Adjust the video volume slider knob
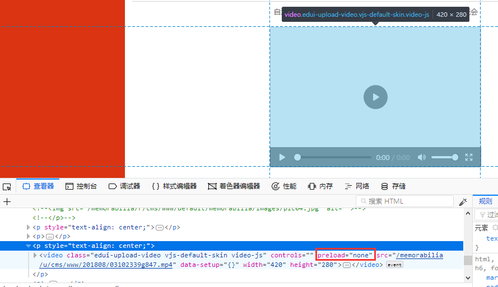This screenshot has height=287, width=498. coord(455,157)
